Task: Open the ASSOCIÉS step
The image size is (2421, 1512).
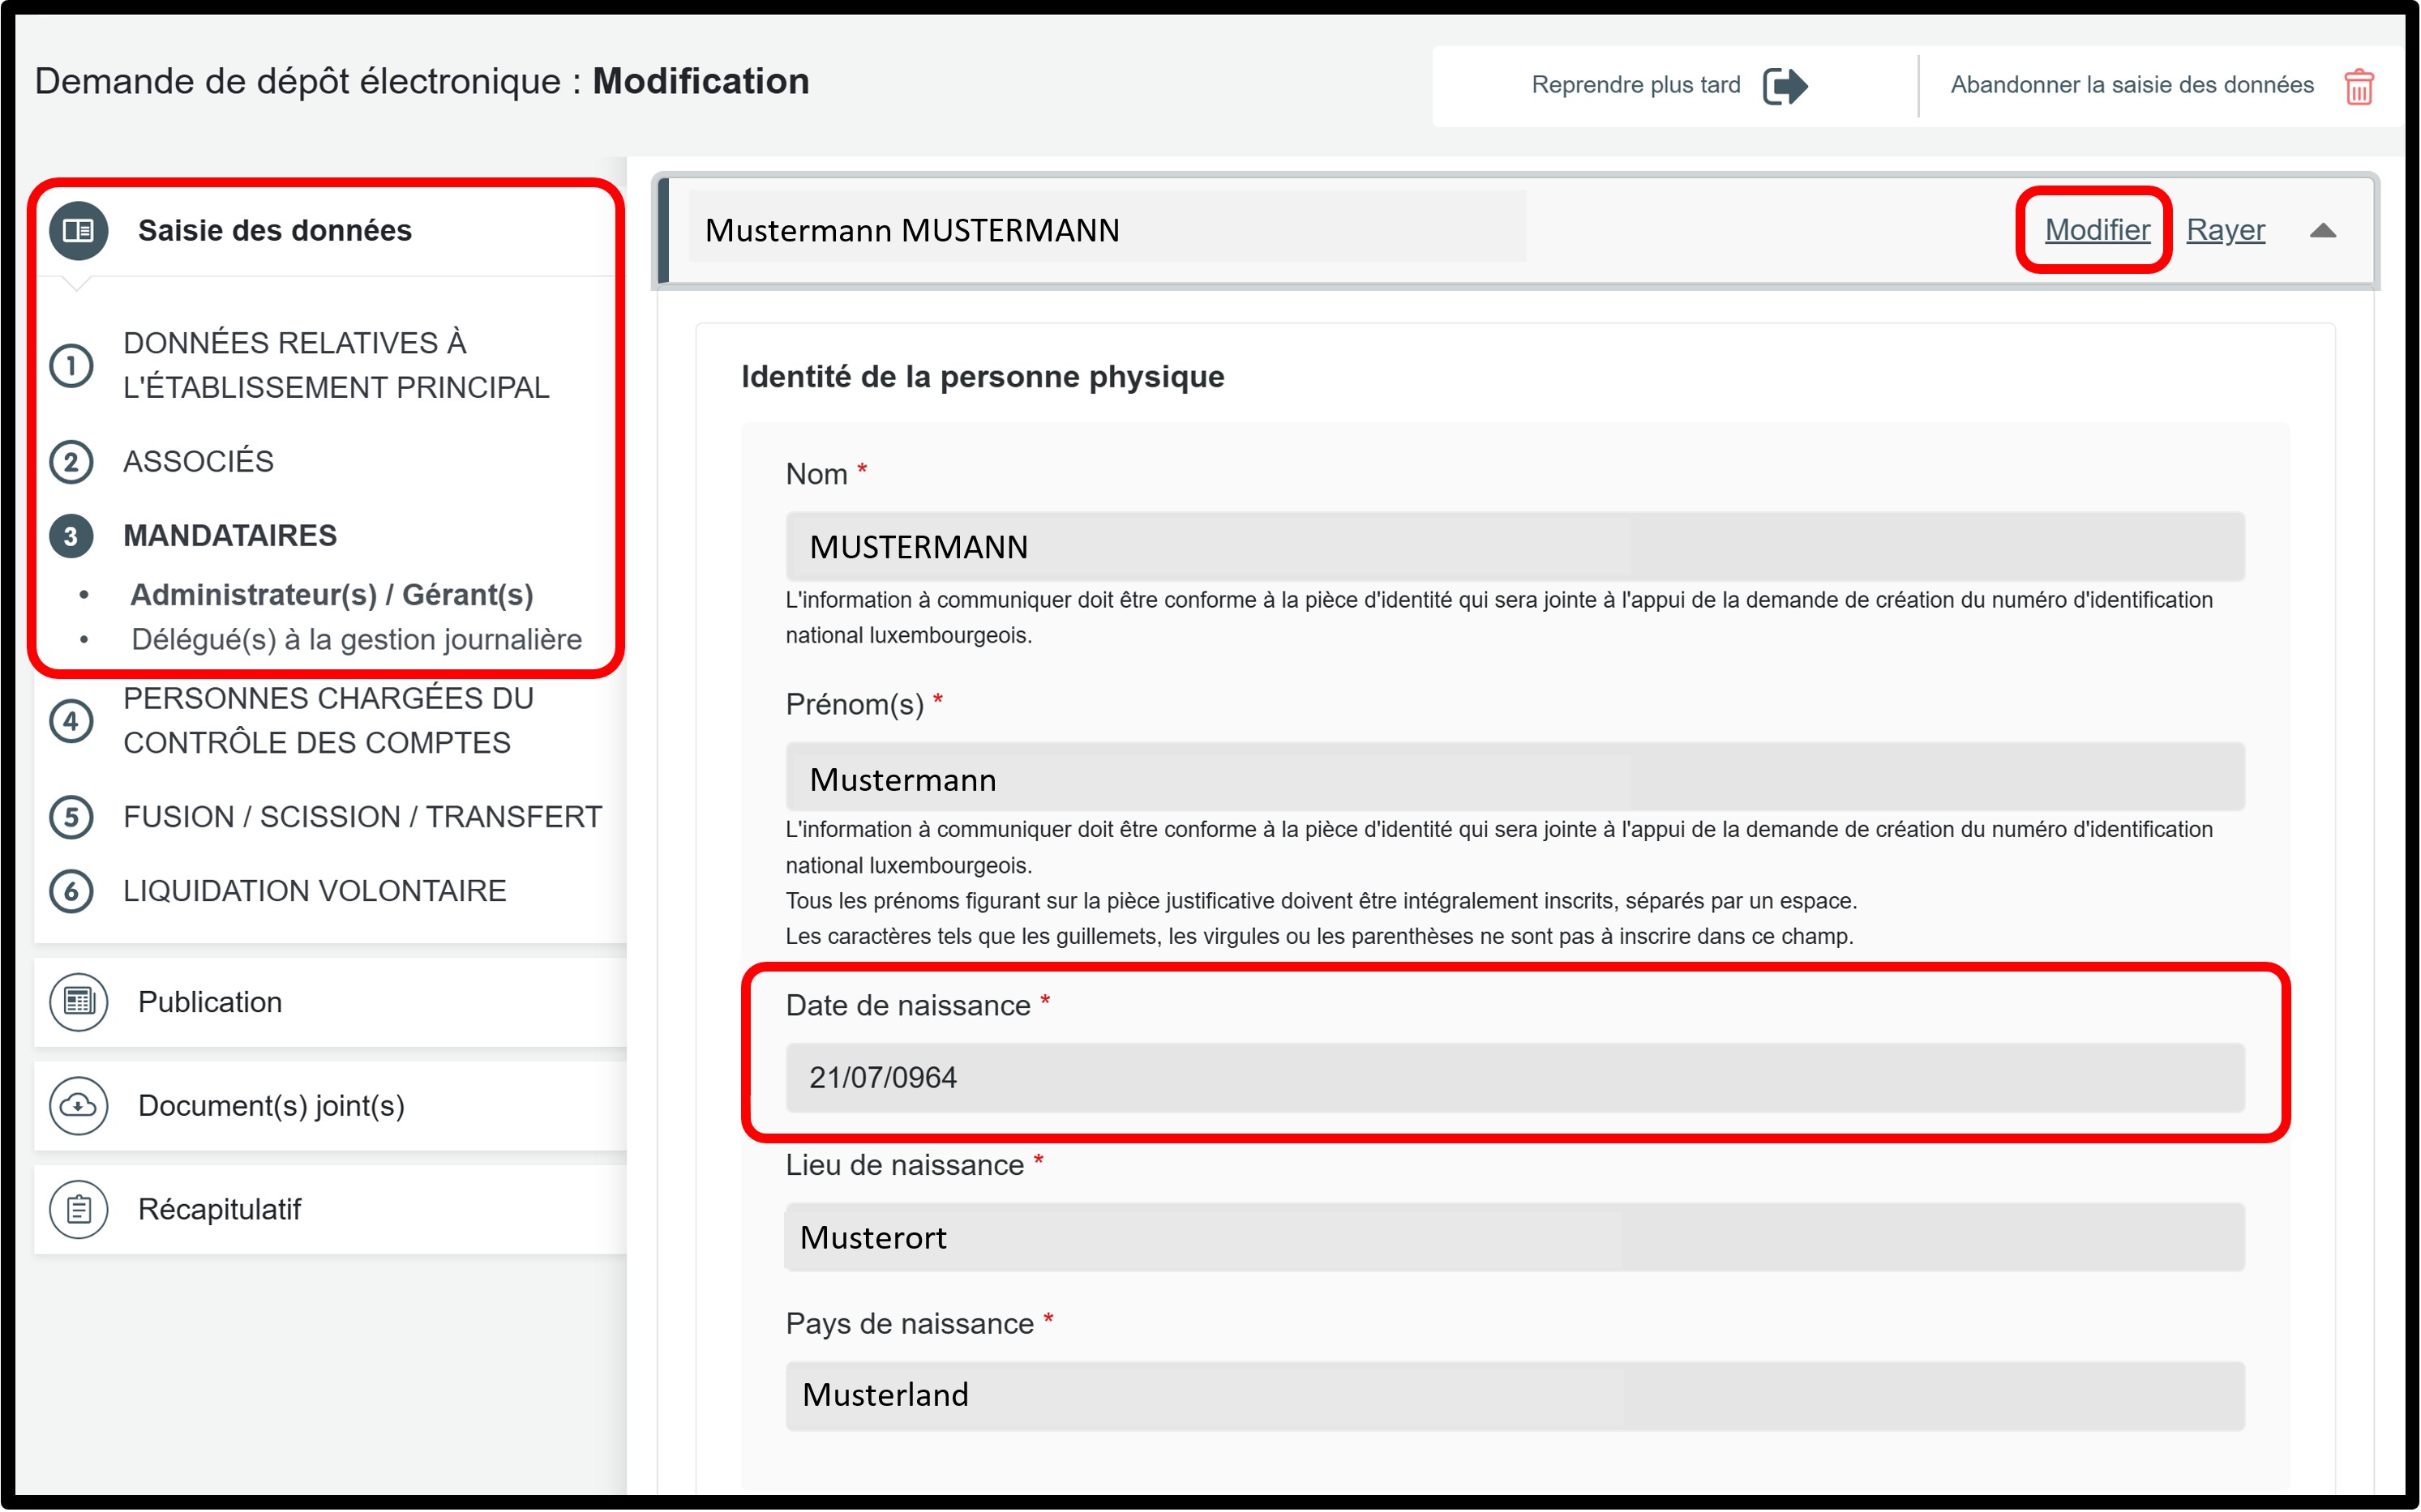Action: (198, 461)
